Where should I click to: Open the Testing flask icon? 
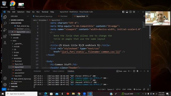click(x=5, y=43)
